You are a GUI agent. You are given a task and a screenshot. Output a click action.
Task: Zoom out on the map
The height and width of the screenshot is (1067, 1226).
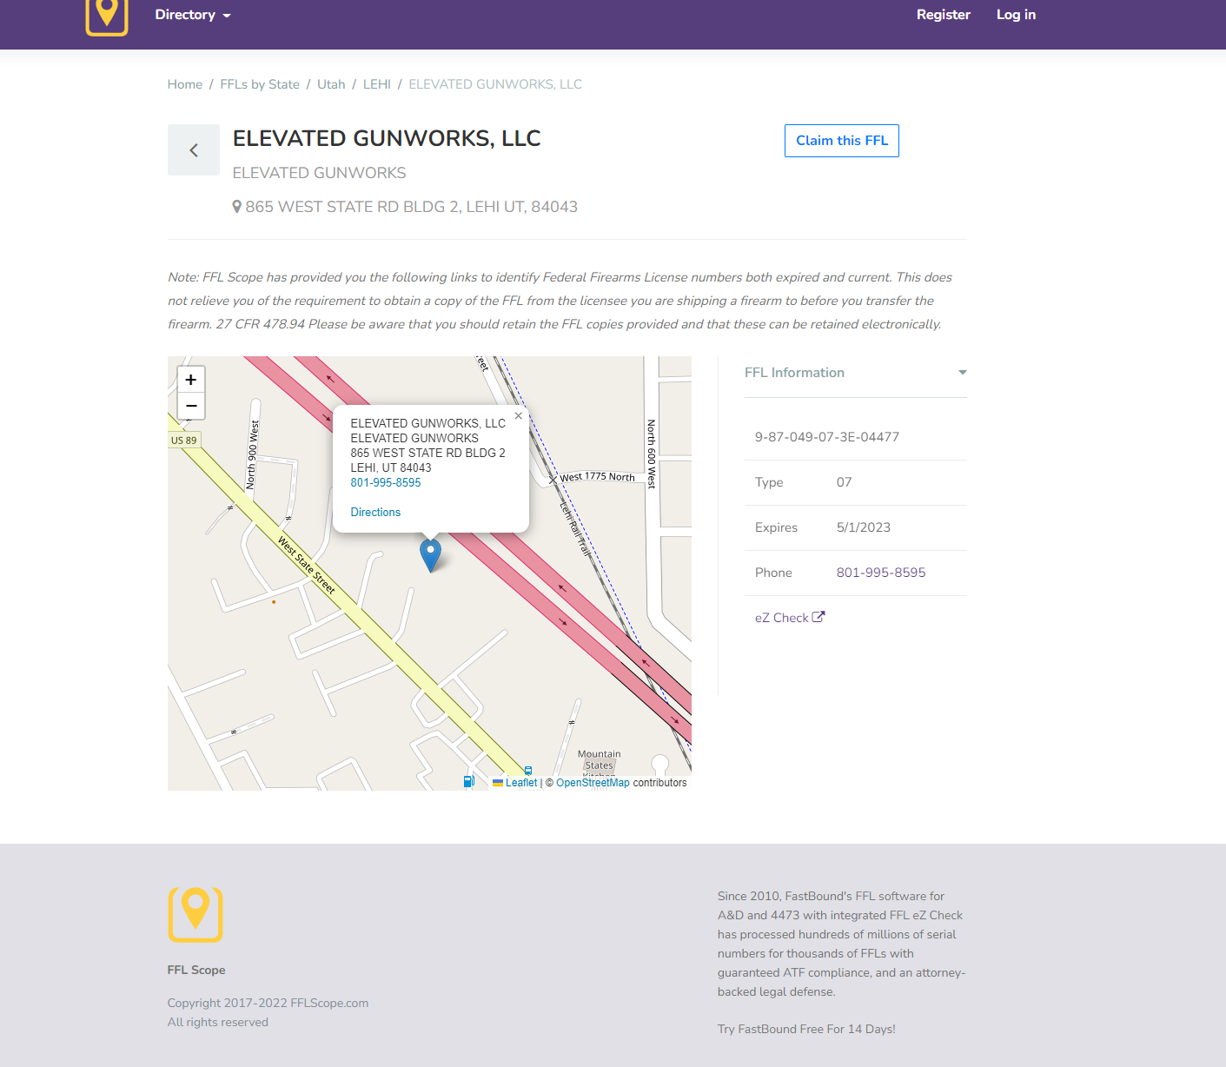coord(191,406)
